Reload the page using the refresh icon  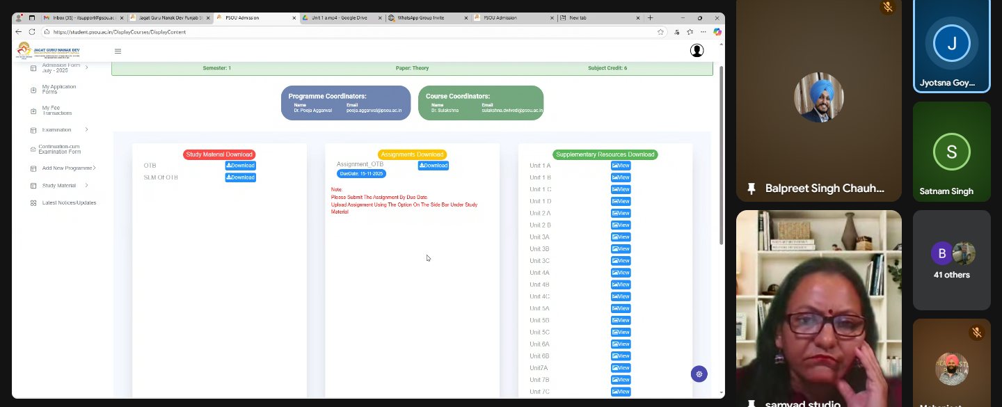[x=32, y=32]
